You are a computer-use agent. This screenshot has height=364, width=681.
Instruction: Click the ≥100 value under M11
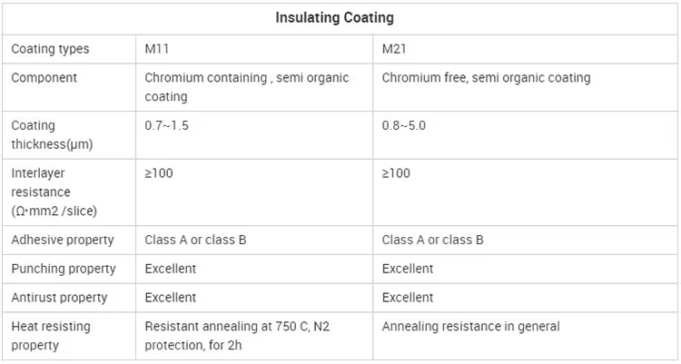tap(159, 173)
